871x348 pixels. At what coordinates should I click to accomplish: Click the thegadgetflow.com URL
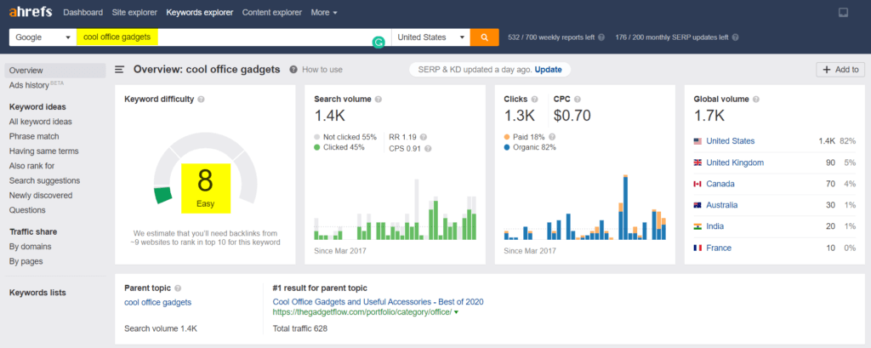[x=362, y=312]
